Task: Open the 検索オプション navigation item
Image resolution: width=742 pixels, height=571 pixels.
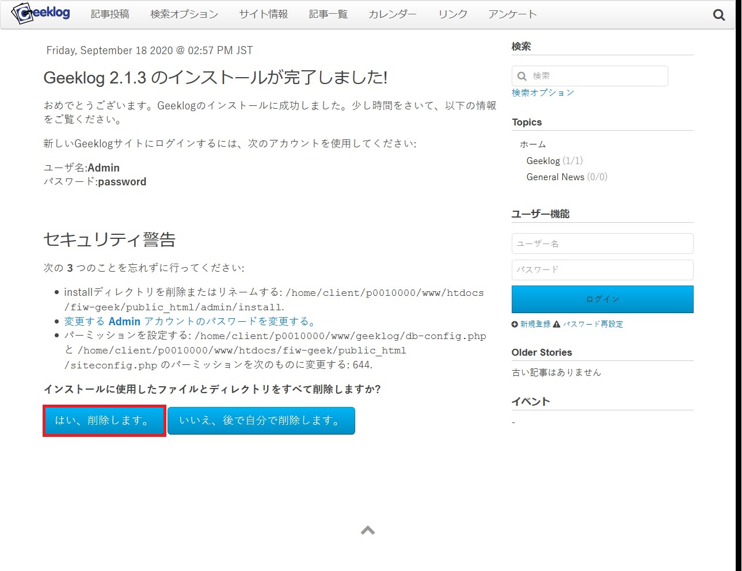Action: pos(184,14)
